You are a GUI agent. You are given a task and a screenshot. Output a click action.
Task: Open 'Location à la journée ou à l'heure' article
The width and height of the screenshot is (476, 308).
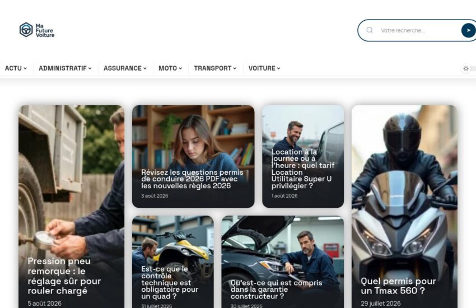(302, 169)
